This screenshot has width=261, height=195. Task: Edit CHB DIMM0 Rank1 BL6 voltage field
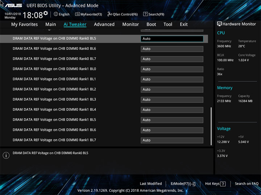[172, 130]
